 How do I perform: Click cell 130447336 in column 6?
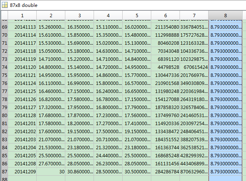click(165, 75)
